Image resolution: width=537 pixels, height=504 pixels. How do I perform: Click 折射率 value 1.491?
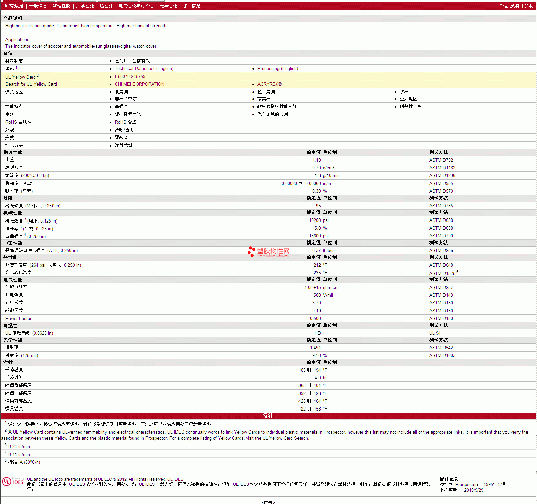[315, 348]
